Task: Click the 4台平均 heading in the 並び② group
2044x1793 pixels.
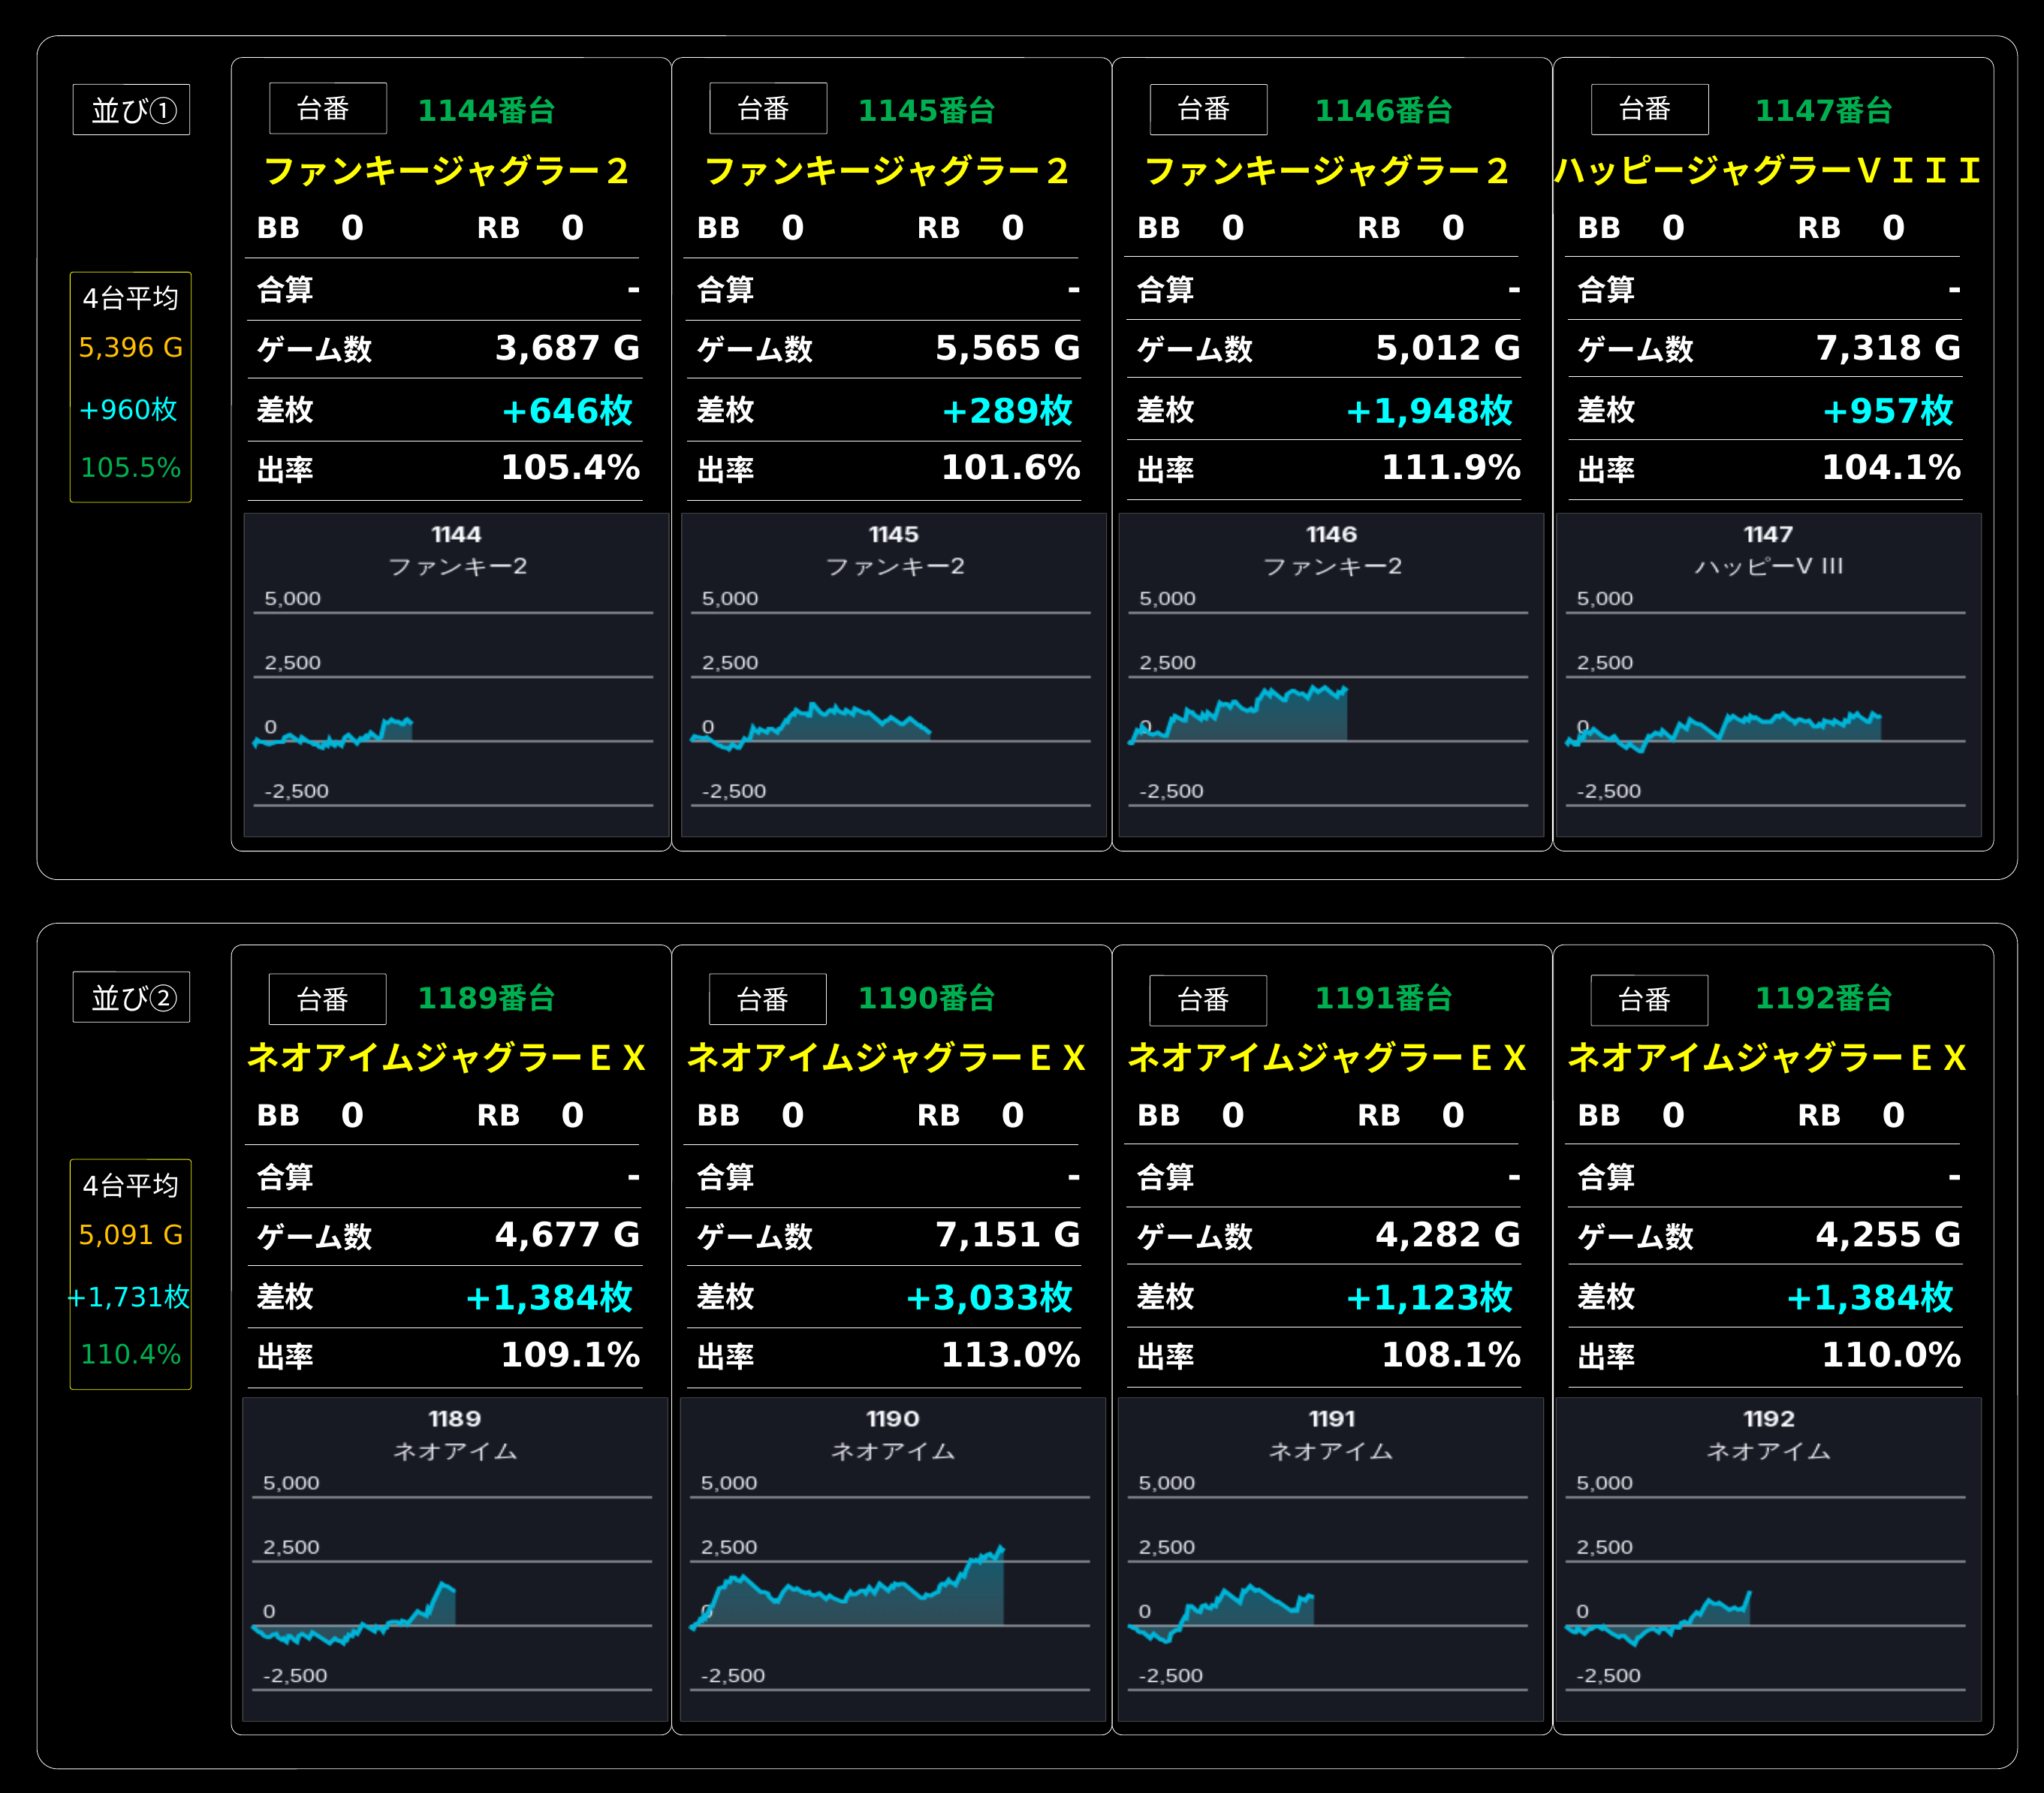Action: tap(131, 1185)
